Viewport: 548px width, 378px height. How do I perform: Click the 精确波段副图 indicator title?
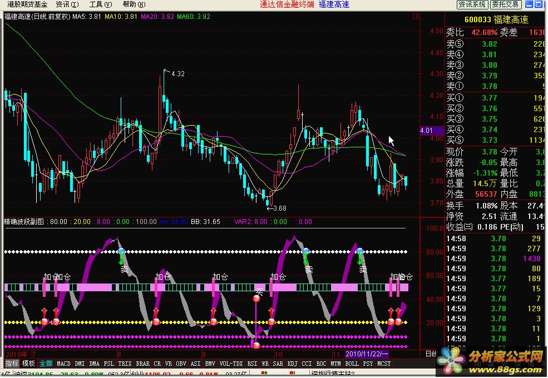[x=24, y=221]
